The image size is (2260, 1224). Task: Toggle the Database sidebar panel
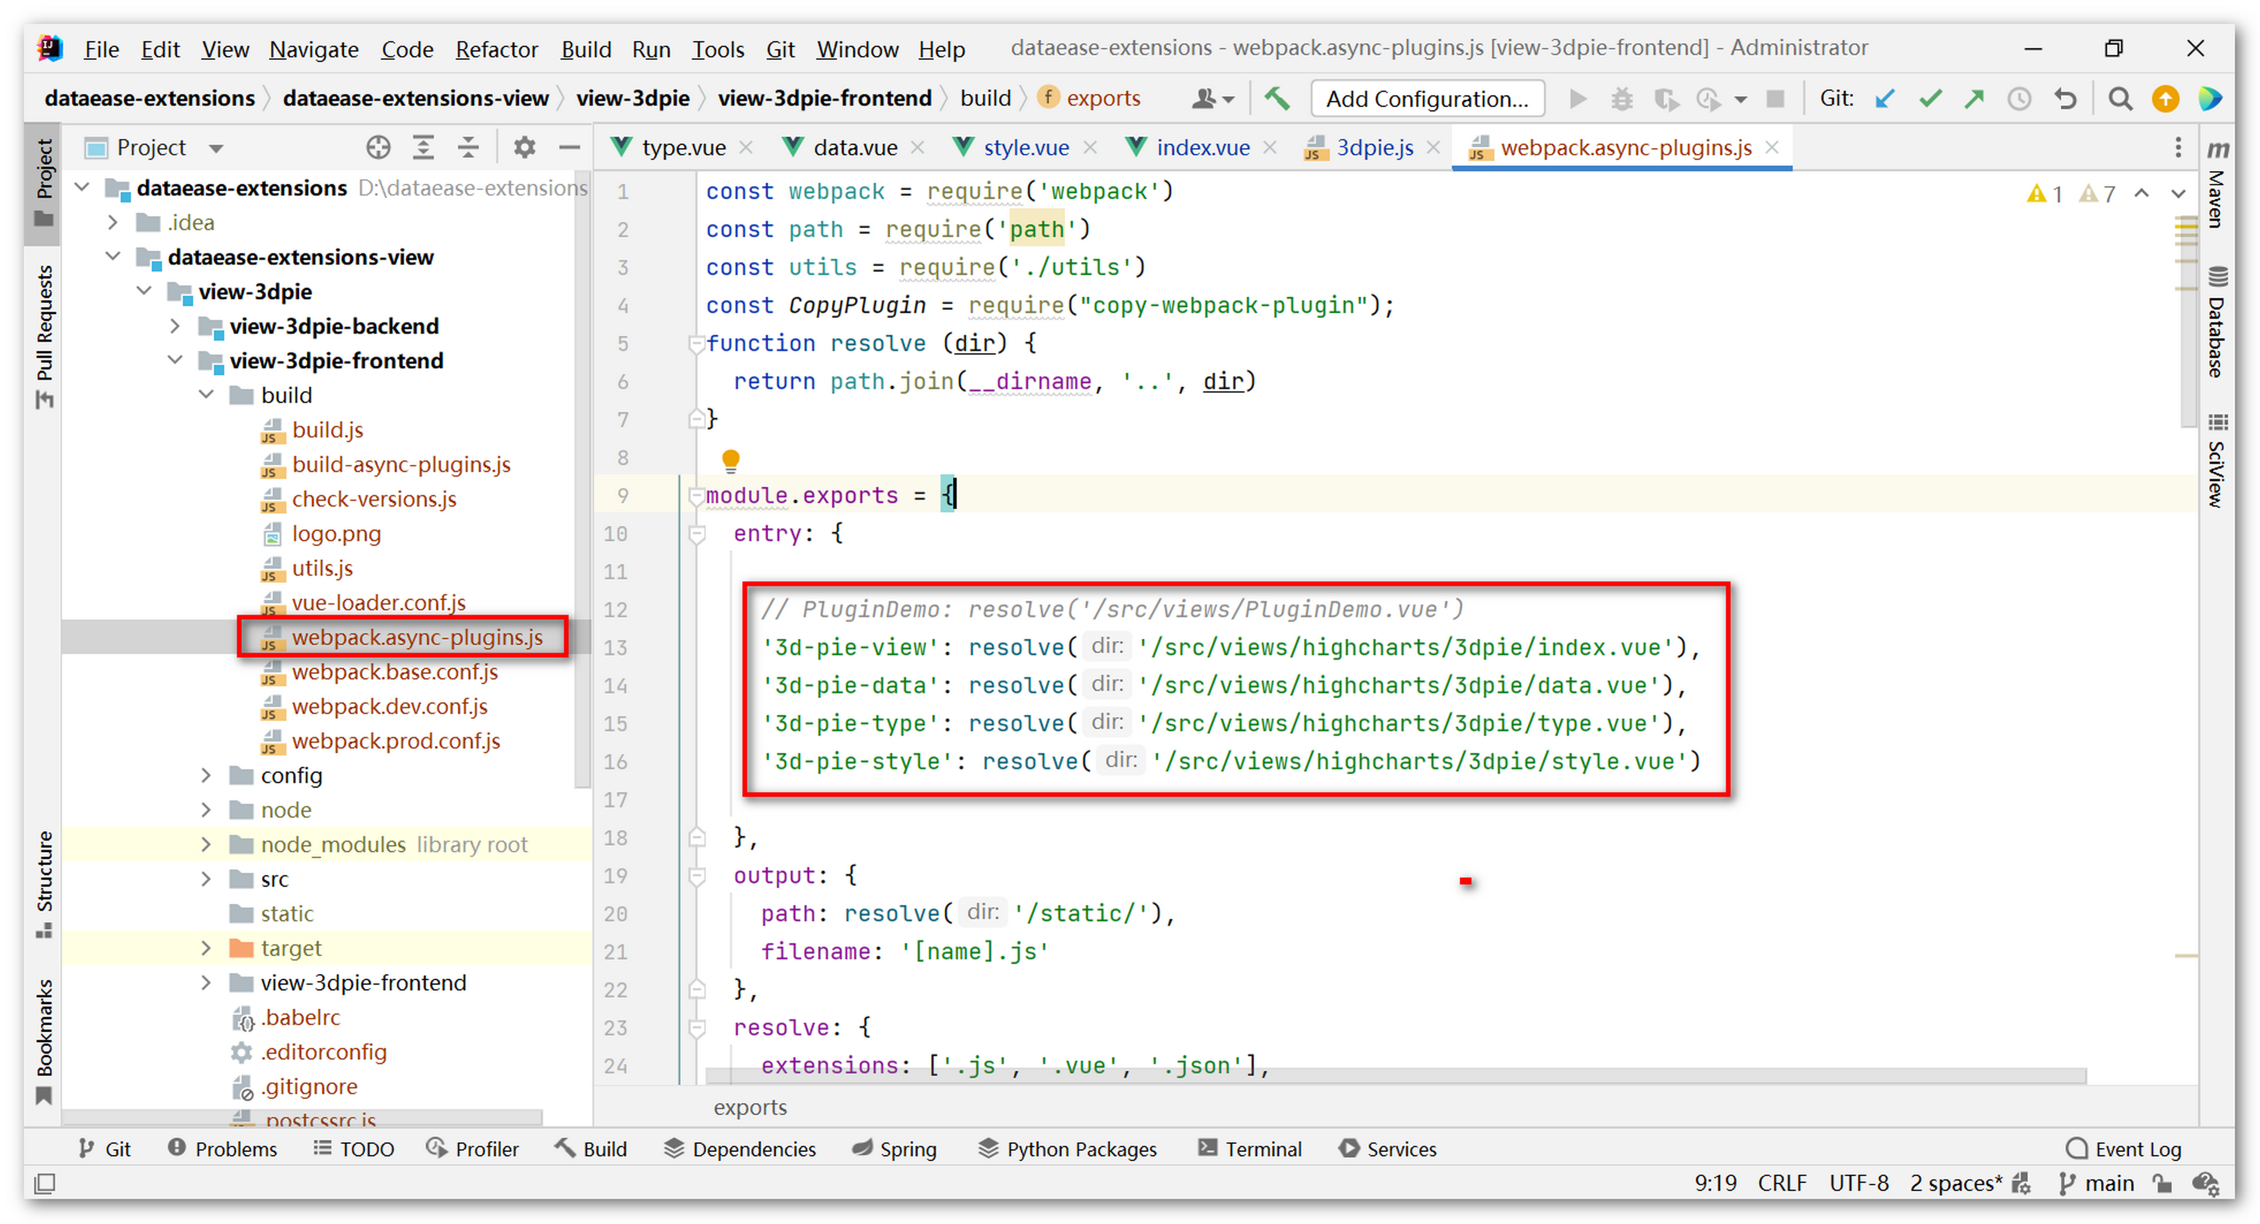[x=2217, y=321]
